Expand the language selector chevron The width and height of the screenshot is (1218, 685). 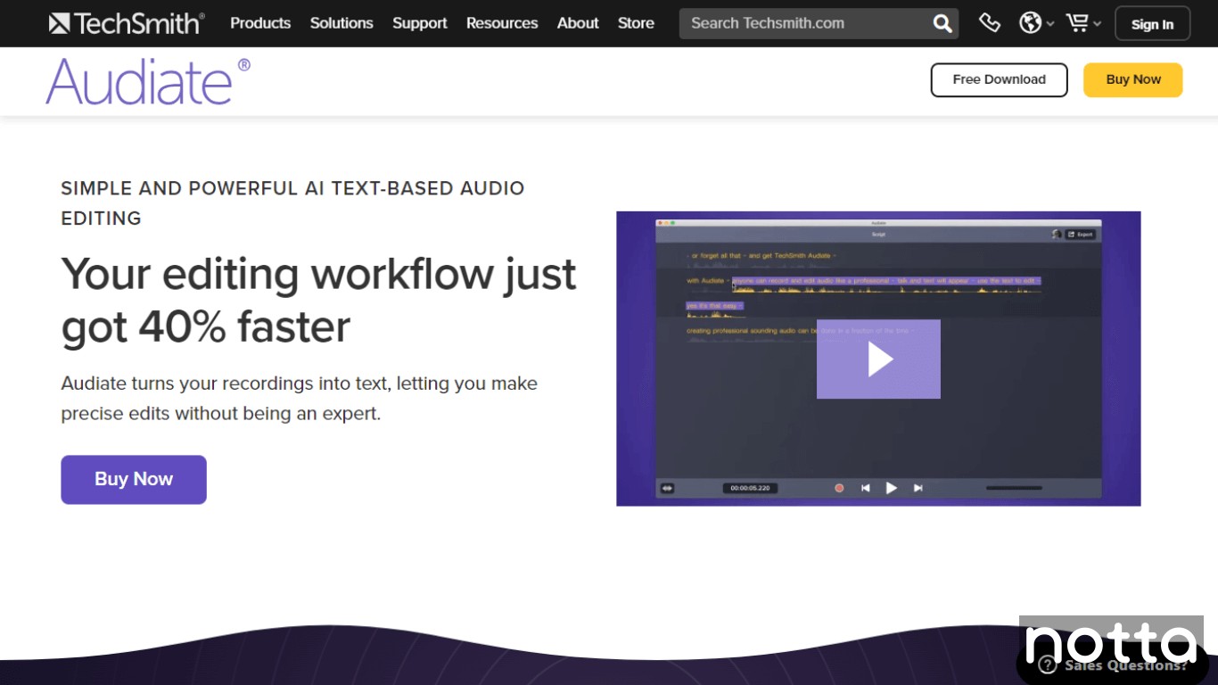tap(1050, 24)
